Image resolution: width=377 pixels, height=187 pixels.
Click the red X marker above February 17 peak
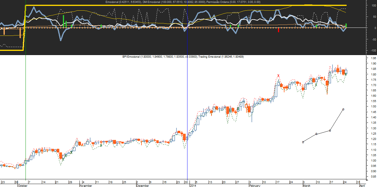pos(278,75)
